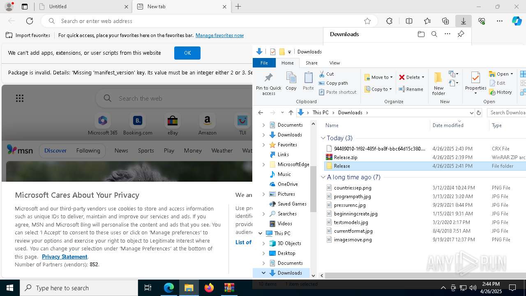Switch to the Share ribbon tab

coord(311,63)
